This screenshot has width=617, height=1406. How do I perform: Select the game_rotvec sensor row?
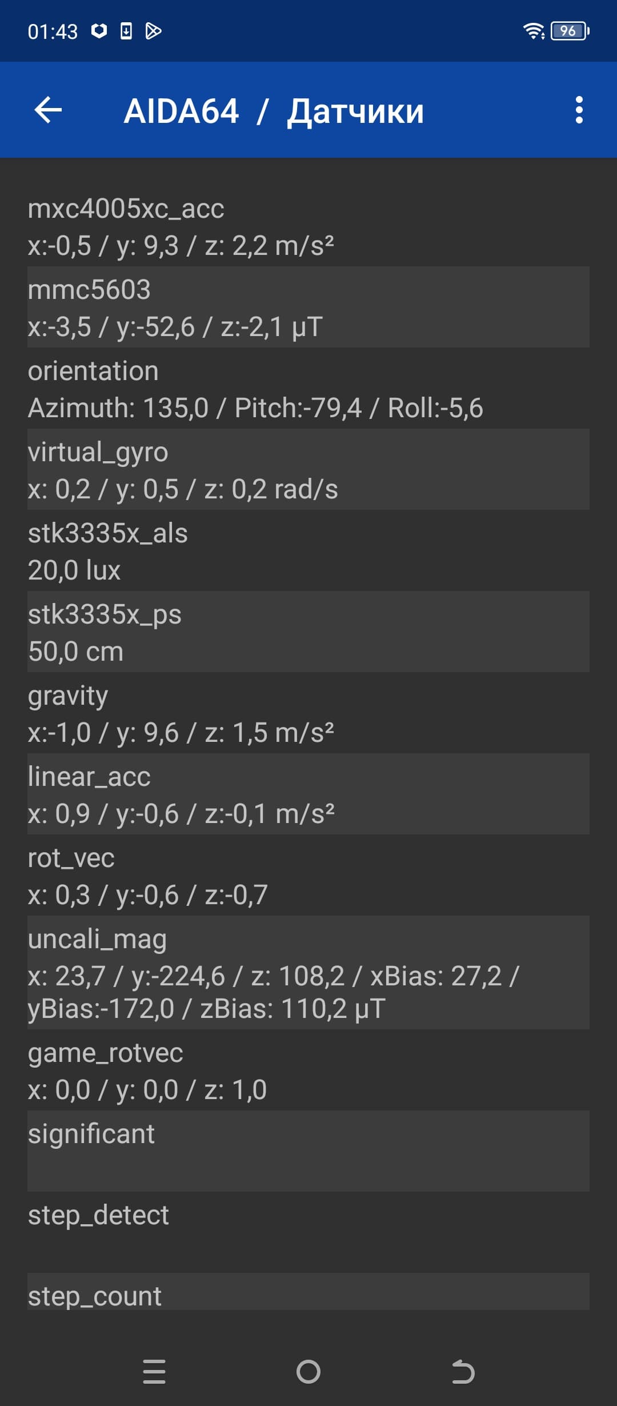tap(308, 1071)
